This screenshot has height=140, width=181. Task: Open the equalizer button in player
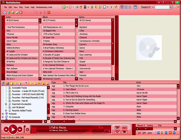pos(124,127)
